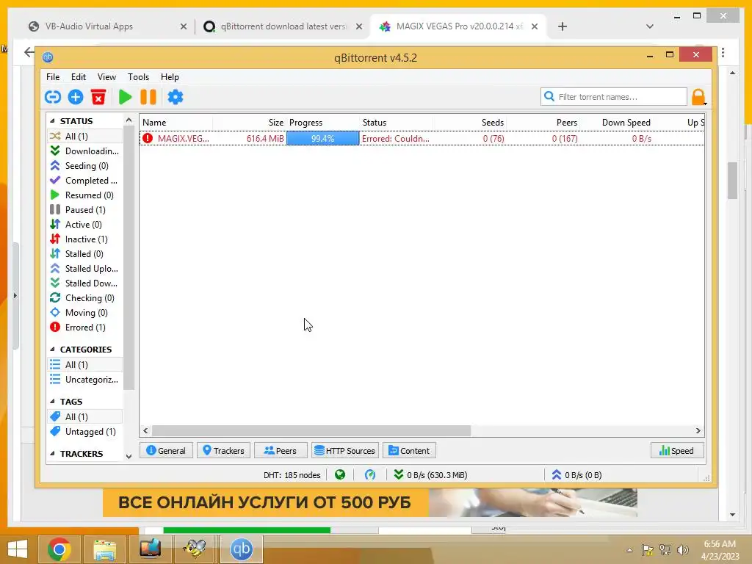Image resolution: width=752 pixels, height=564 pixels.
Task: Switch to the Peers tab
Action: pyautogui.click(x=281, y=451)
